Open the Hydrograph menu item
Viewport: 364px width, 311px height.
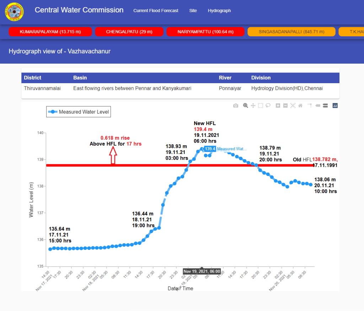click(x=219, y=11)
